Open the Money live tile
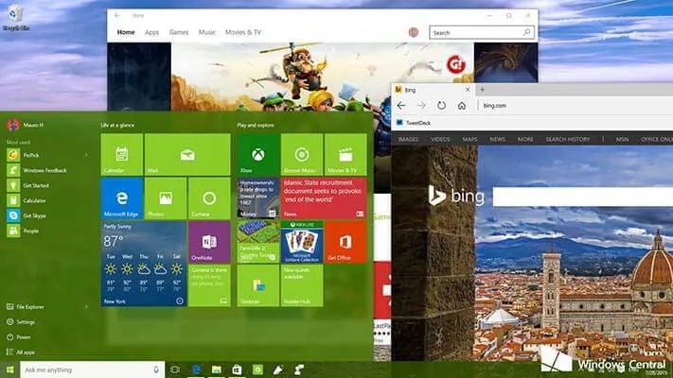The image size is (673, 378). (x=258, y=198)
